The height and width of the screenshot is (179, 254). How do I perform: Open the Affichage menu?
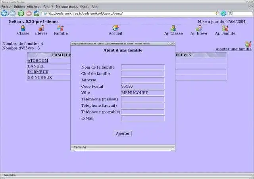click(x=34, y=7)
